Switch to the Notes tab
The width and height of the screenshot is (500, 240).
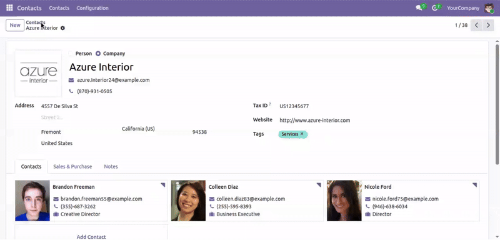(111, 167)
